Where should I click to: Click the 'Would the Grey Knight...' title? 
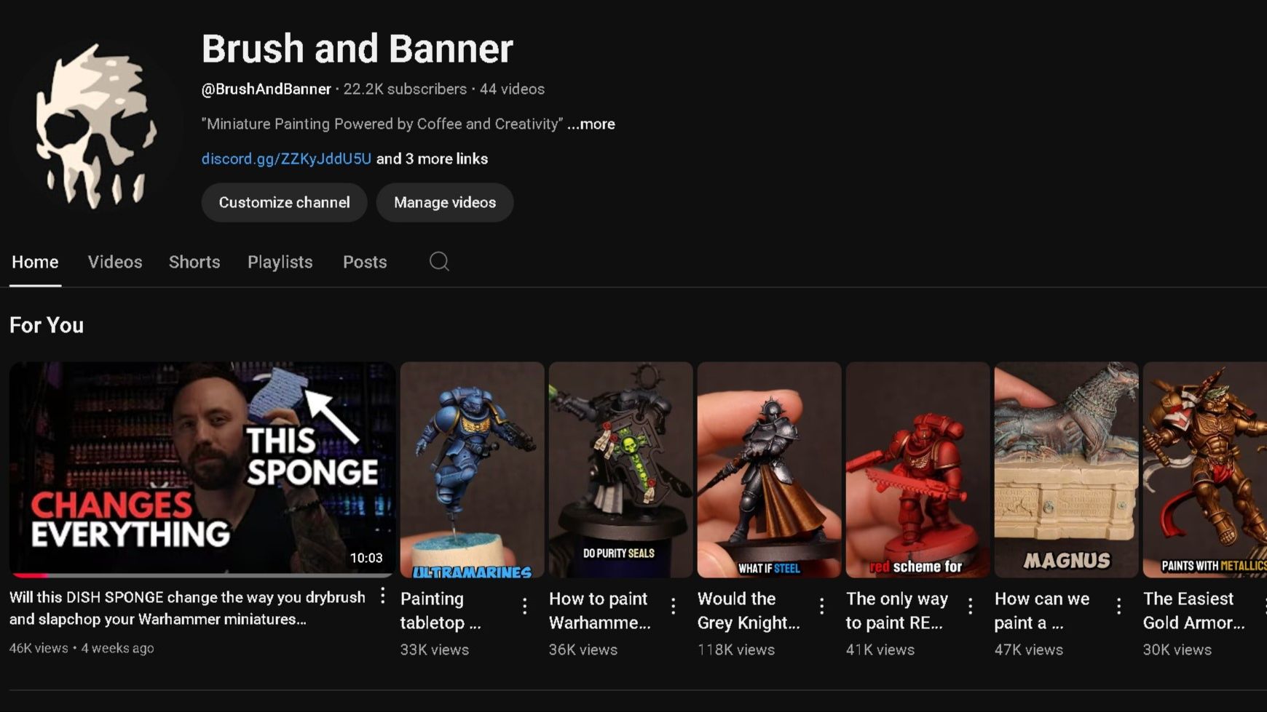click(749, 611)
